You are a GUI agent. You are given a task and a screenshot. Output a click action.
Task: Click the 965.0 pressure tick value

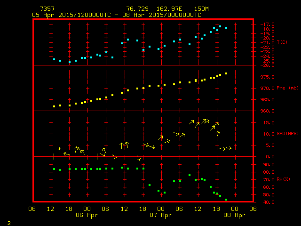pyautogui.click(x=267, y=100)
